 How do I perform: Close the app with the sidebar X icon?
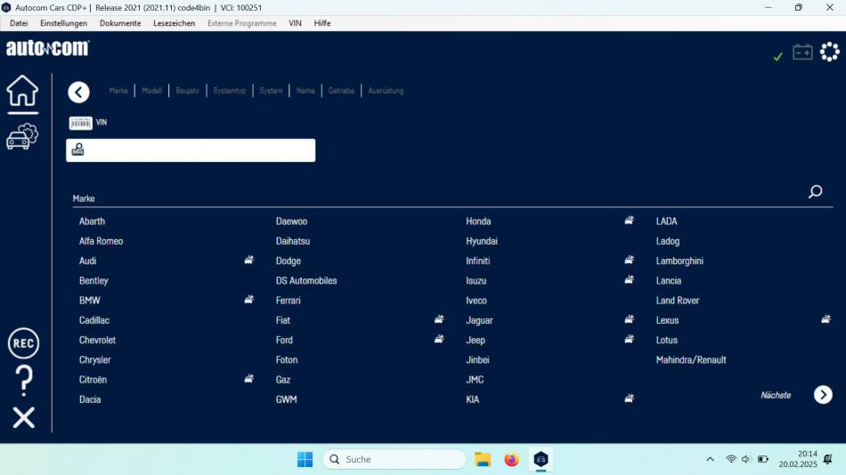click(24, 418)
